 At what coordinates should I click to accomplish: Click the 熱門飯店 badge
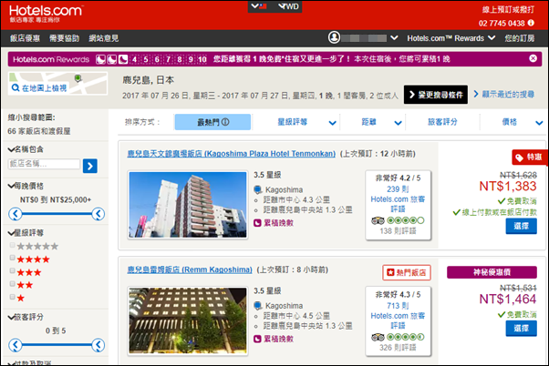pos(407,272)
